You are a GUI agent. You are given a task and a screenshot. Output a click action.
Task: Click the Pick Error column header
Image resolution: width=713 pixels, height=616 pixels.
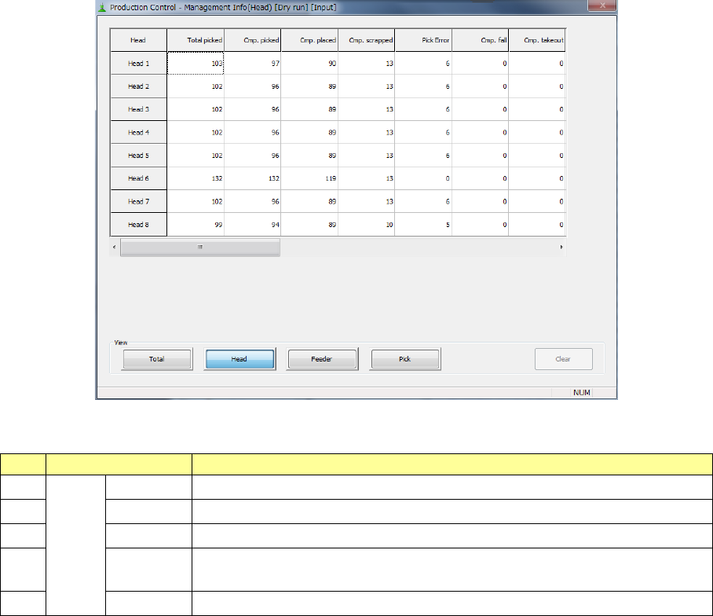coord(423,40)
